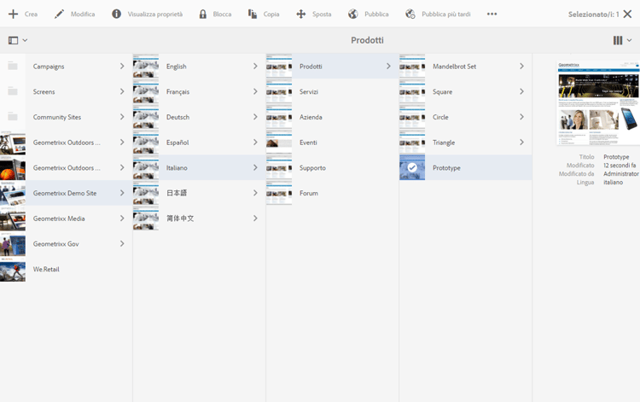
Task: Uncheck the selected Prototype thumbnail checkmark
Action: (x=412, y=167)
